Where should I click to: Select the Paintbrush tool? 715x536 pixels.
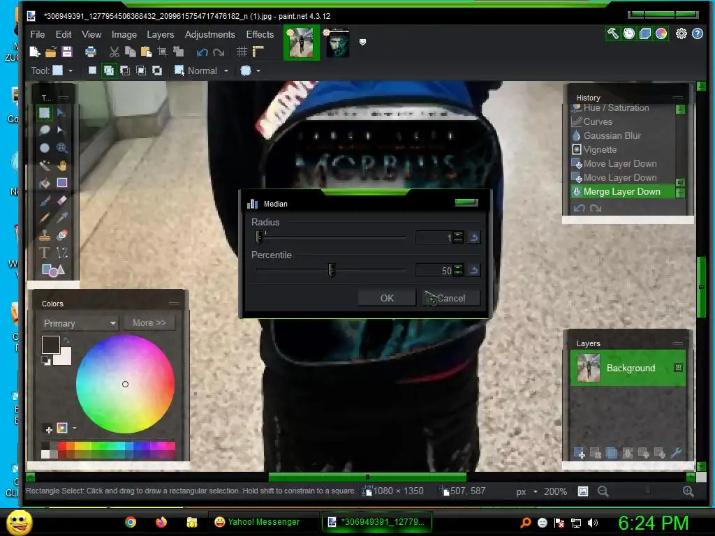(x=44, y=200)
